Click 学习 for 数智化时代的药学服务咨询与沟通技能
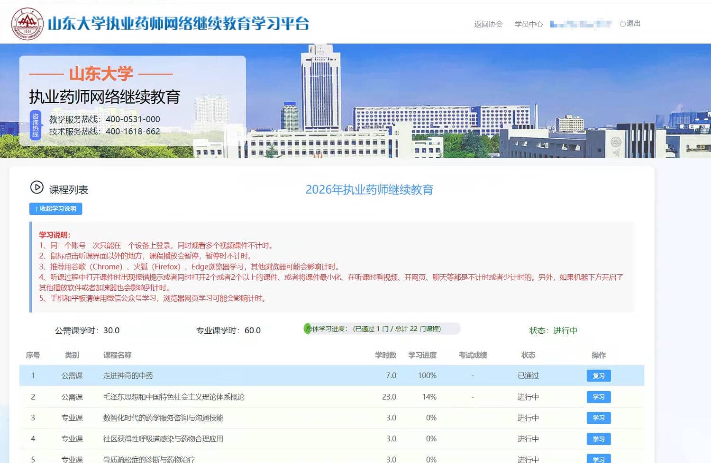 click(x=599, y=418)
